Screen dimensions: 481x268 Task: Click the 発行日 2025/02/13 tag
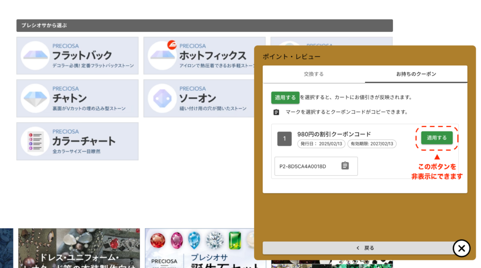click(x=321, y=144)
